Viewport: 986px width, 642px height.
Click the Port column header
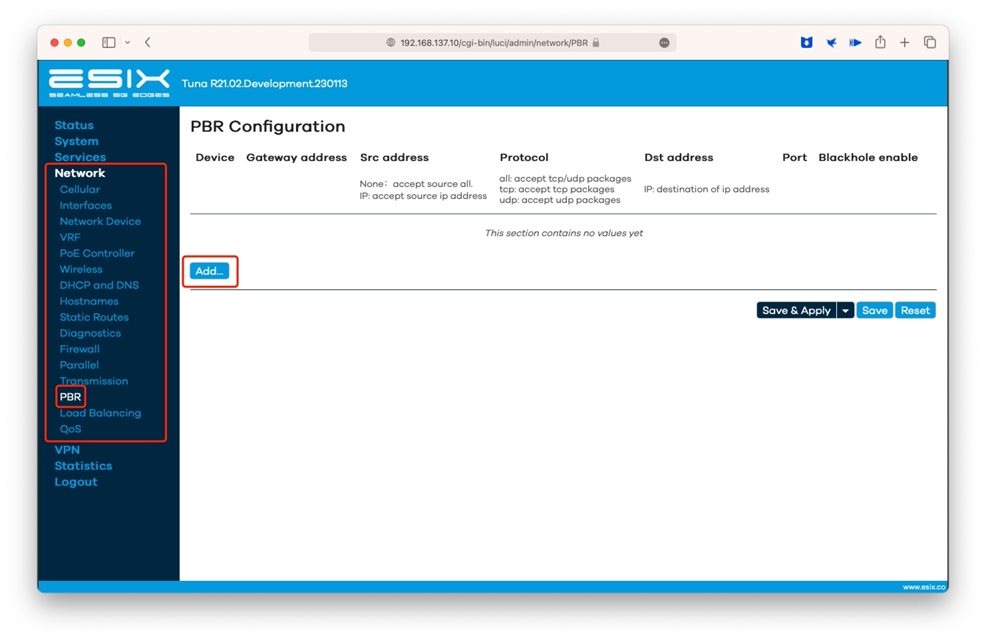tap(794, 158)
